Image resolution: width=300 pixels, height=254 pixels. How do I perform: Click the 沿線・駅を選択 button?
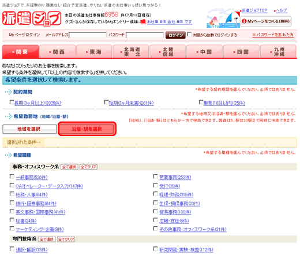[x=87, y=129]
